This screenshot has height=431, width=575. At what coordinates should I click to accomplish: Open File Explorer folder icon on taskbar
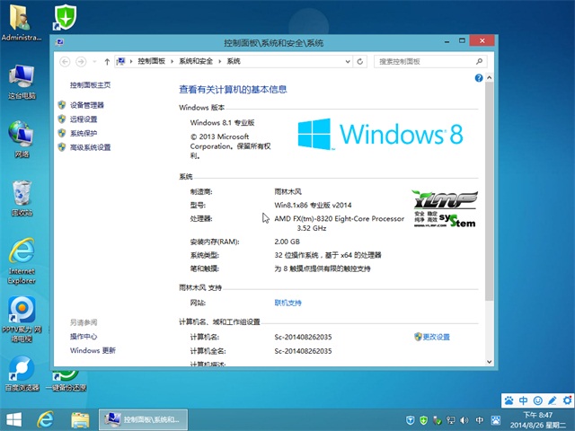[x=80, y=419]
